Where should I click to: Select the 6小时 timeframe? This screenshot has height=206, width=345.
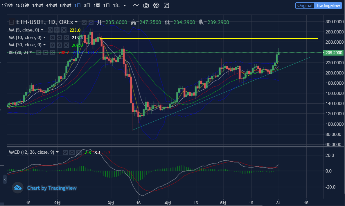coord(66,5)
